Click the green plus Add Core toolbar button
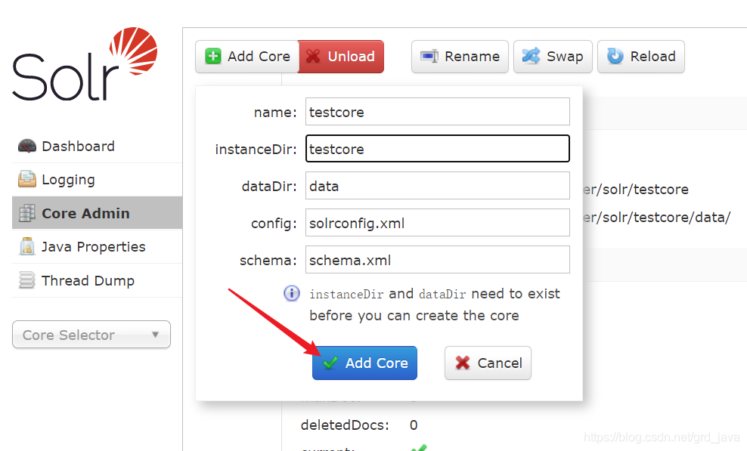The height and width of the screenshot is (451, 747). [246, 57]
